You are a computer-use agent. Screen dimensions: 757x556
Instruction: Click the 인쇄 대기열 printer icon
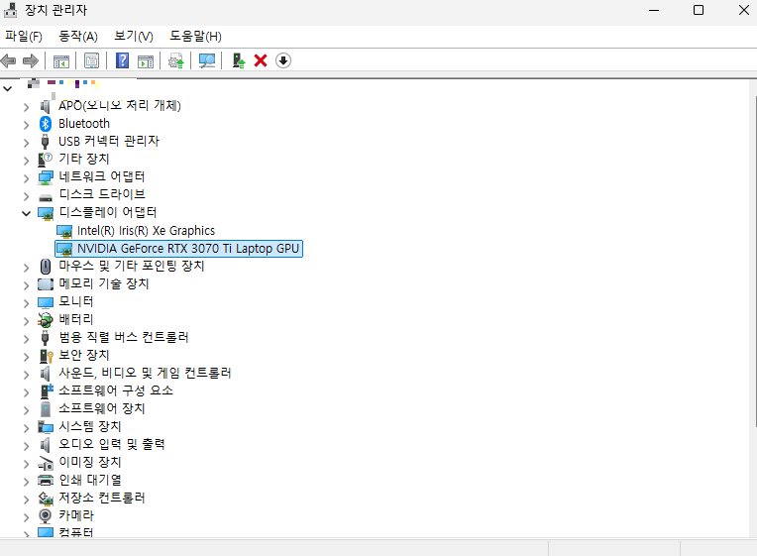[46, 480]
